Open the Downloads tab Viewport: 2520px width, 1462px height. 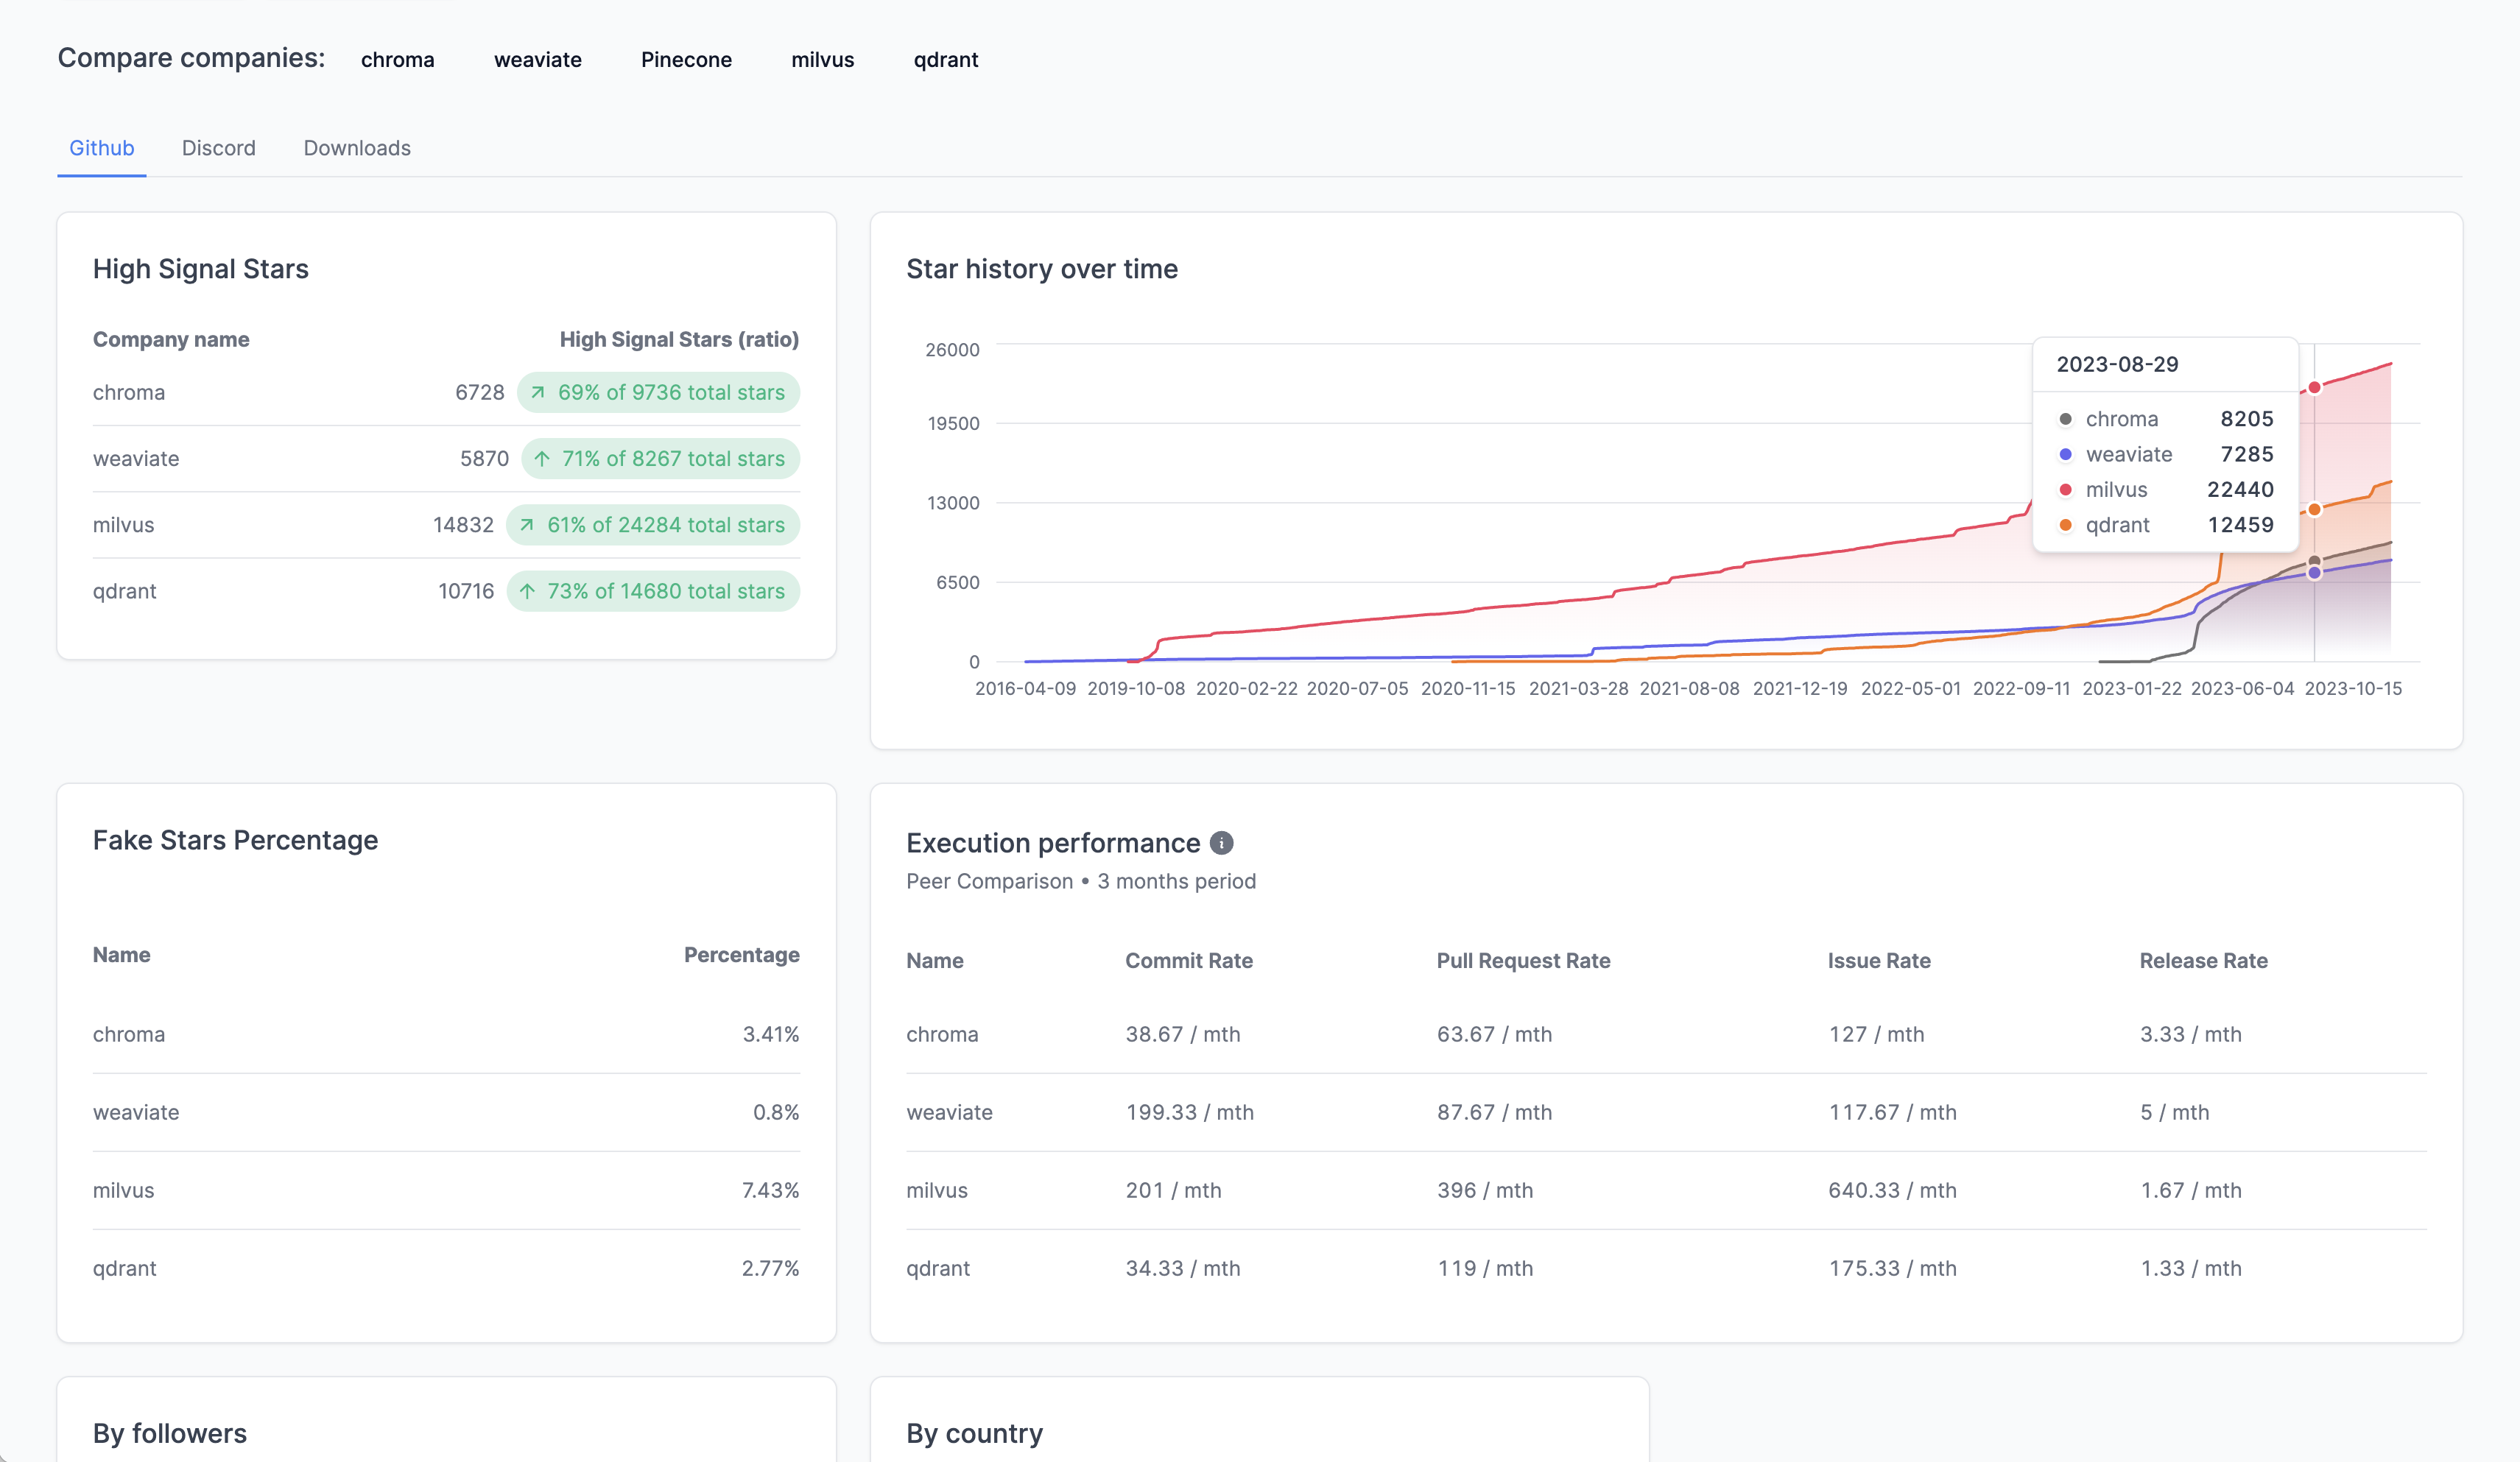pos(357,148)
